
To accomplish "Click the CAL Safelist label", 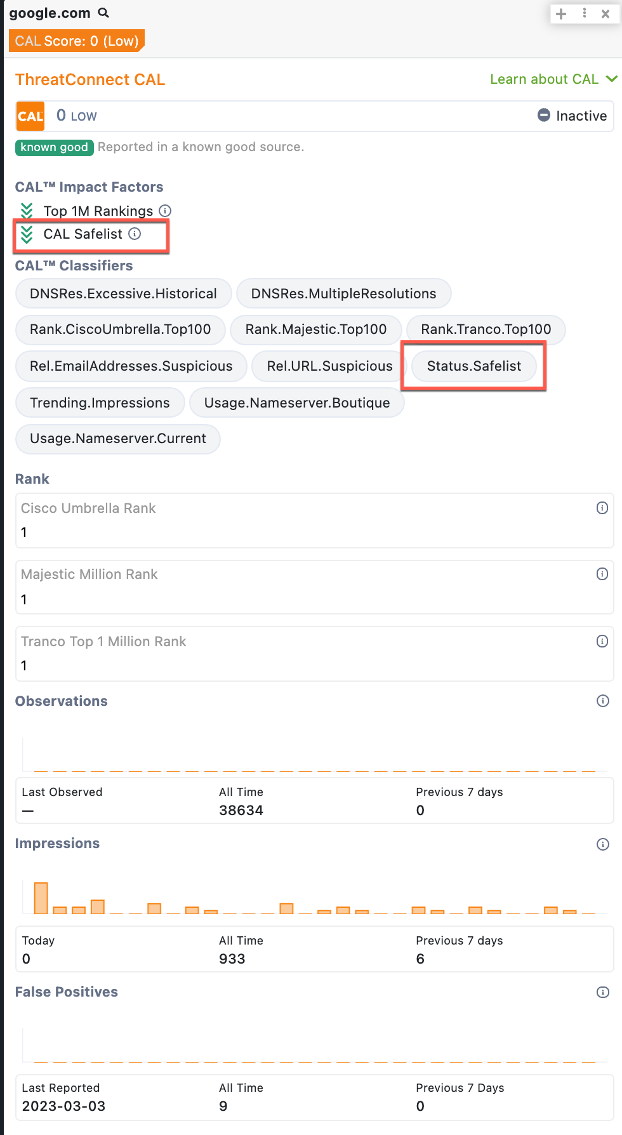I will coord(83,234).
